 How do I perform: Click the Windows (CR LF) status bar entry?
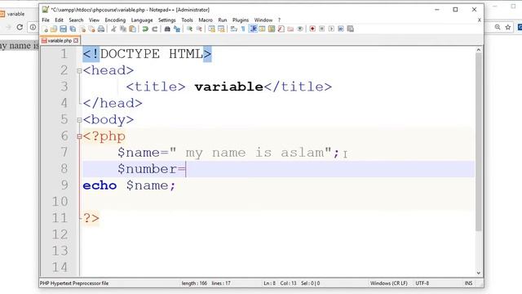pos(389,283)
